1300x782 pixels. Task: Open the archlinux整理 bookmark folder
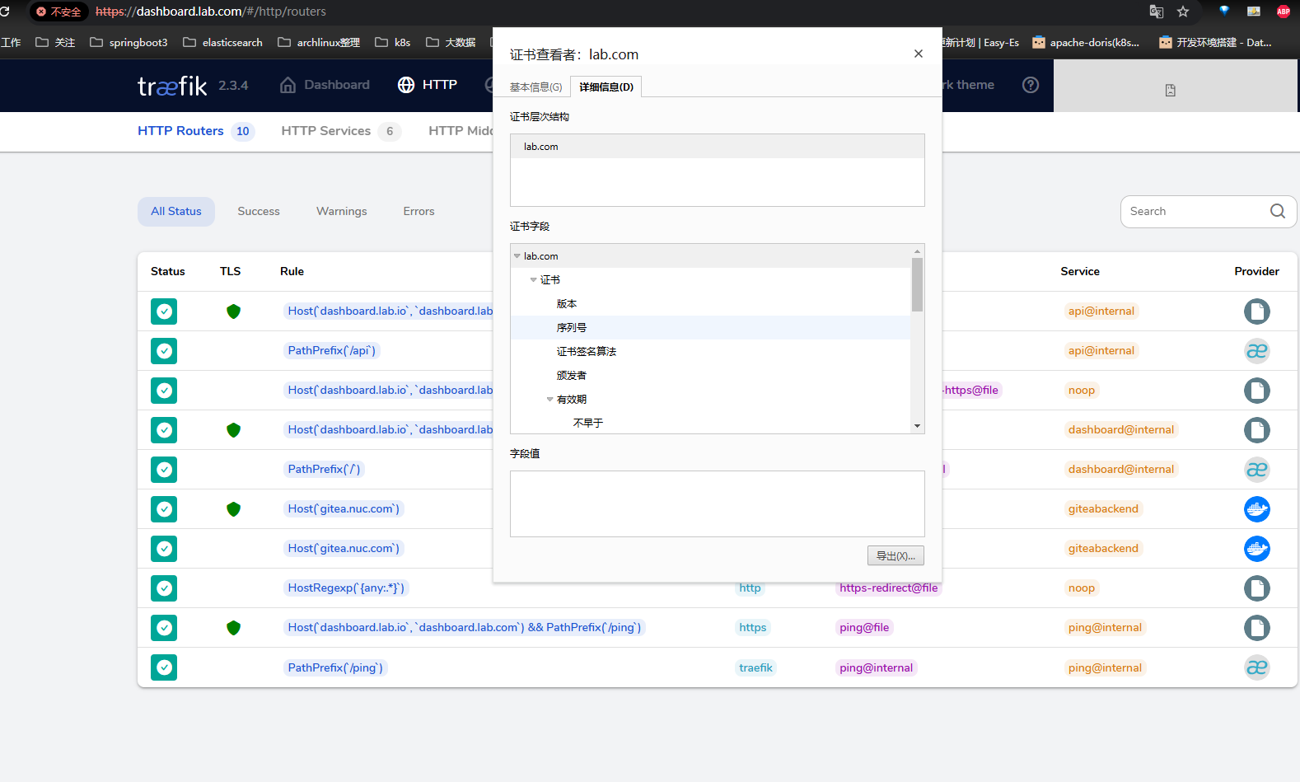pos(319,42)
